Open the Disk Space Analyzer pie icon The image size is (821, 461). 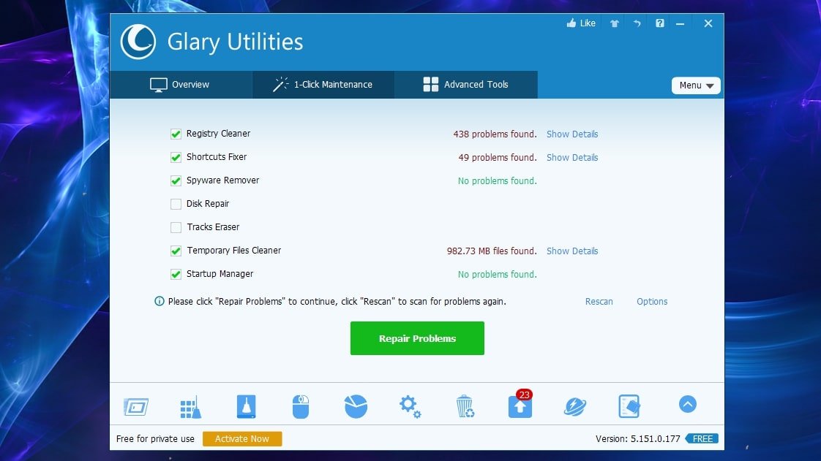pos(356,407)
